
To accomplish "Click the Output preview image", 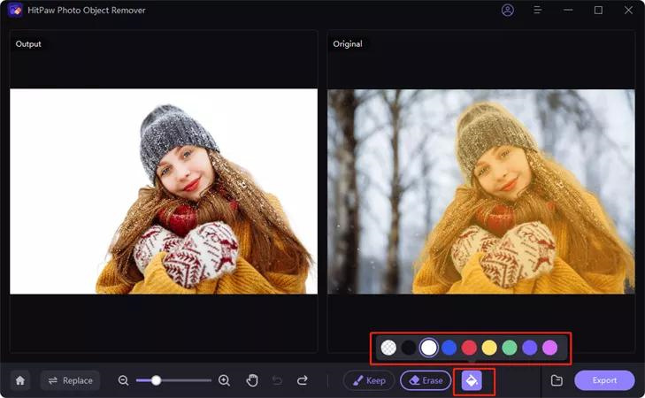I will point(164,191).
